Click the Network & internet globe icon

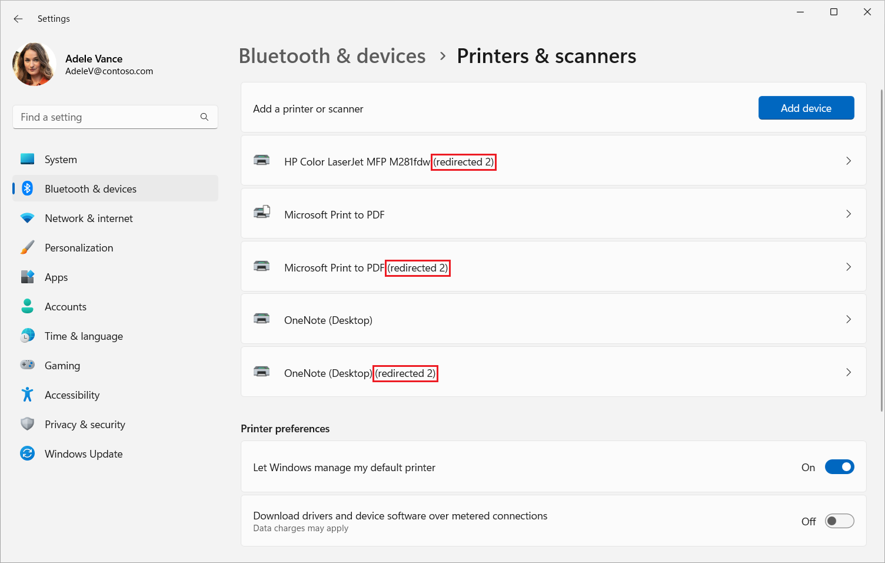pos(28,218)
